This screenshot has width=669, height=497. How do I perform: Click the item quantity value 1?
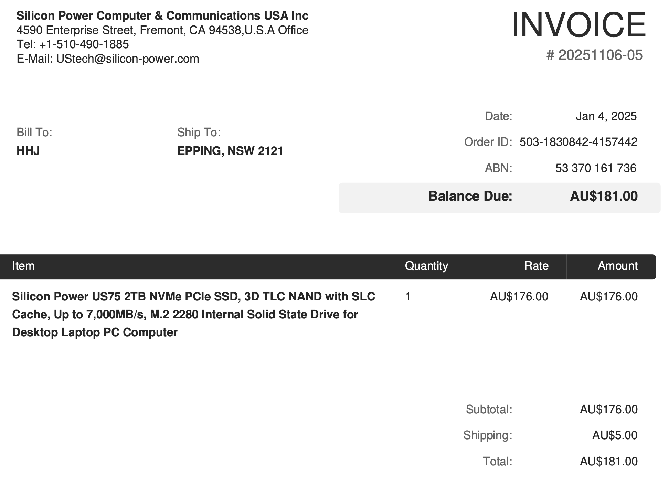click(x=408, y=297)
